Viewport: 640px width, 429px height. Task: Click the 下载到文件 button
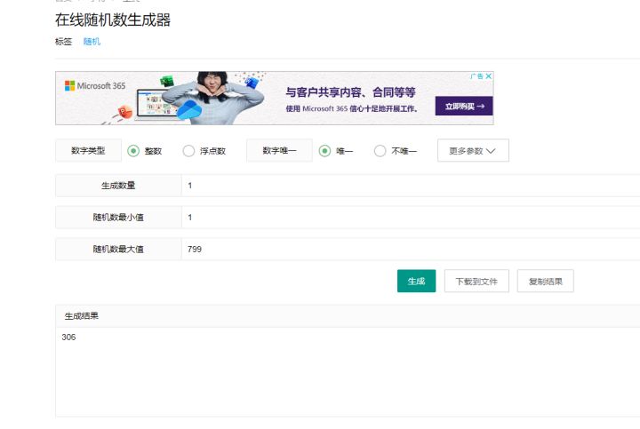(x=476, y=281)
